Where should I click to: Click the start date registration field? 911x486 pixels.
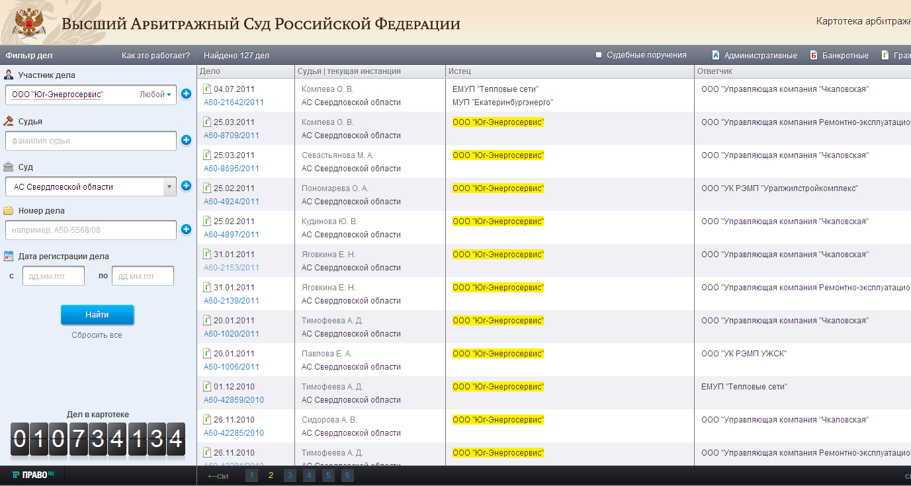coord(54,276)
